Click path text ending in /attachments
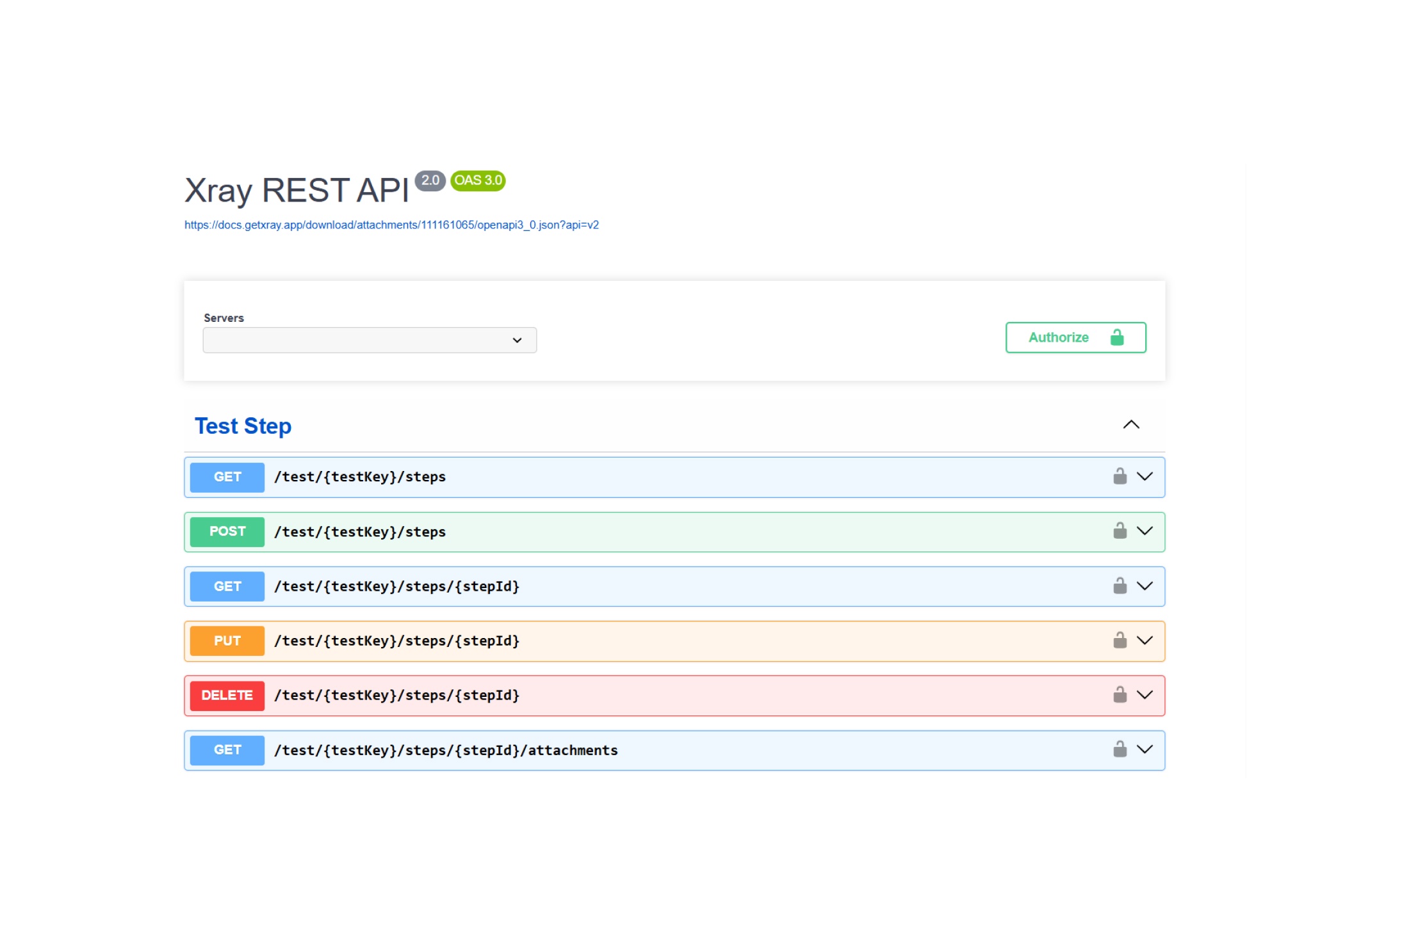The height and width of the screenshot is (942, 1411). point(446,750)
